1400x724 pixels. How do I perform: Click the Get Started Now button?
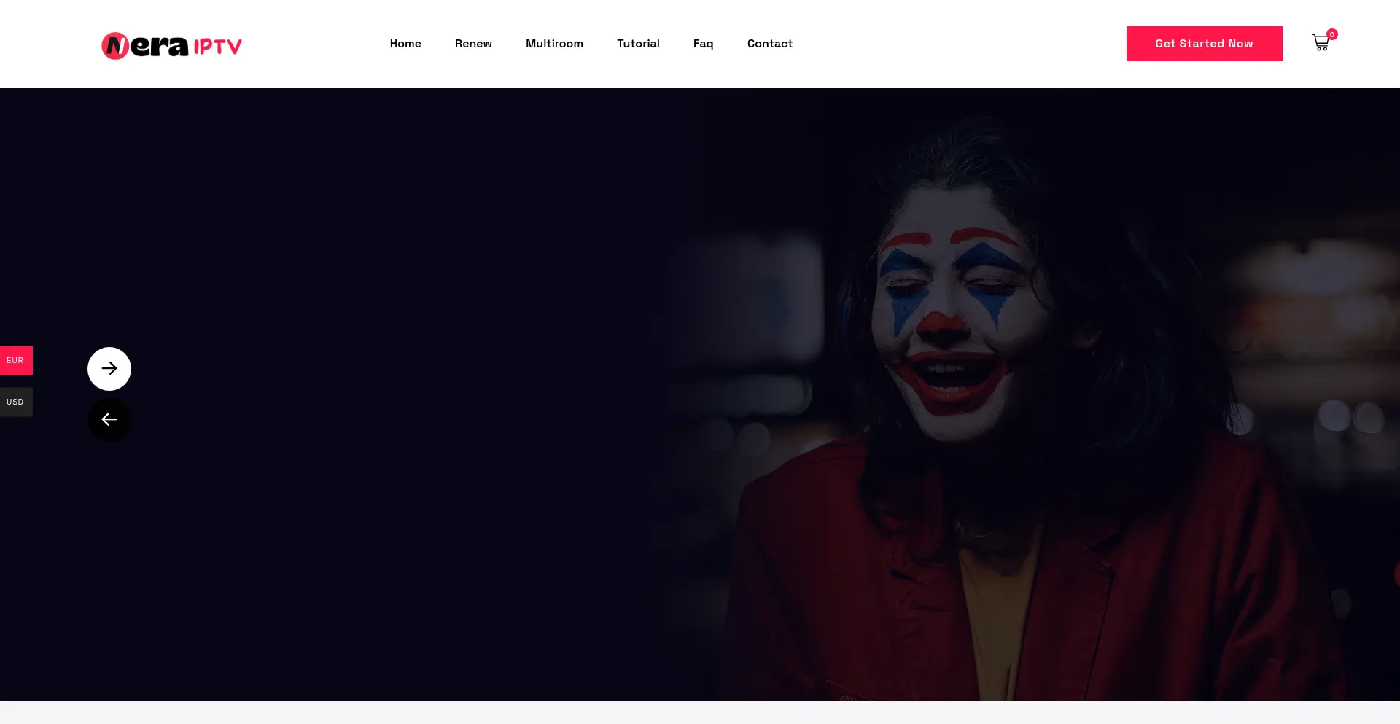pyautogui.click(x=1204, y=44)
